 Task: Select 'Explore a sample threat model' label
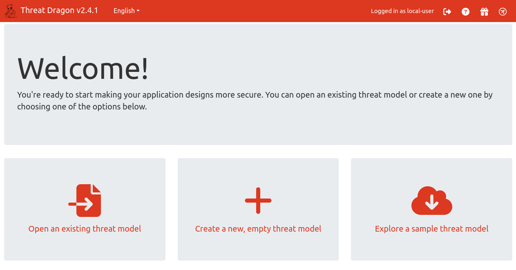431,229
